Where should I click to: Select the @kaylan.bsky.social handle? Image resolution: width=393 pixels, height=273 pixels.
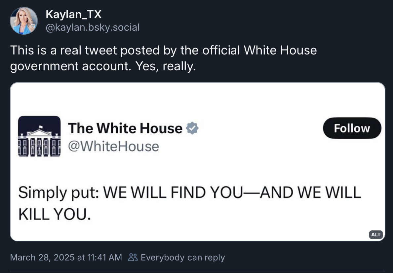click(x=92, y=27)
